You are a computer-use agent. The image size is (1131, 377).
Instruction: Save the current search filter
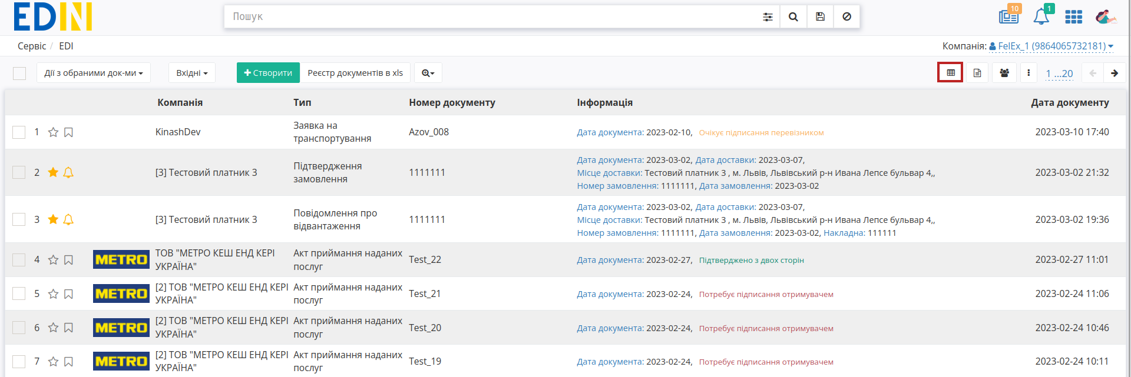(x=820, y=17)
